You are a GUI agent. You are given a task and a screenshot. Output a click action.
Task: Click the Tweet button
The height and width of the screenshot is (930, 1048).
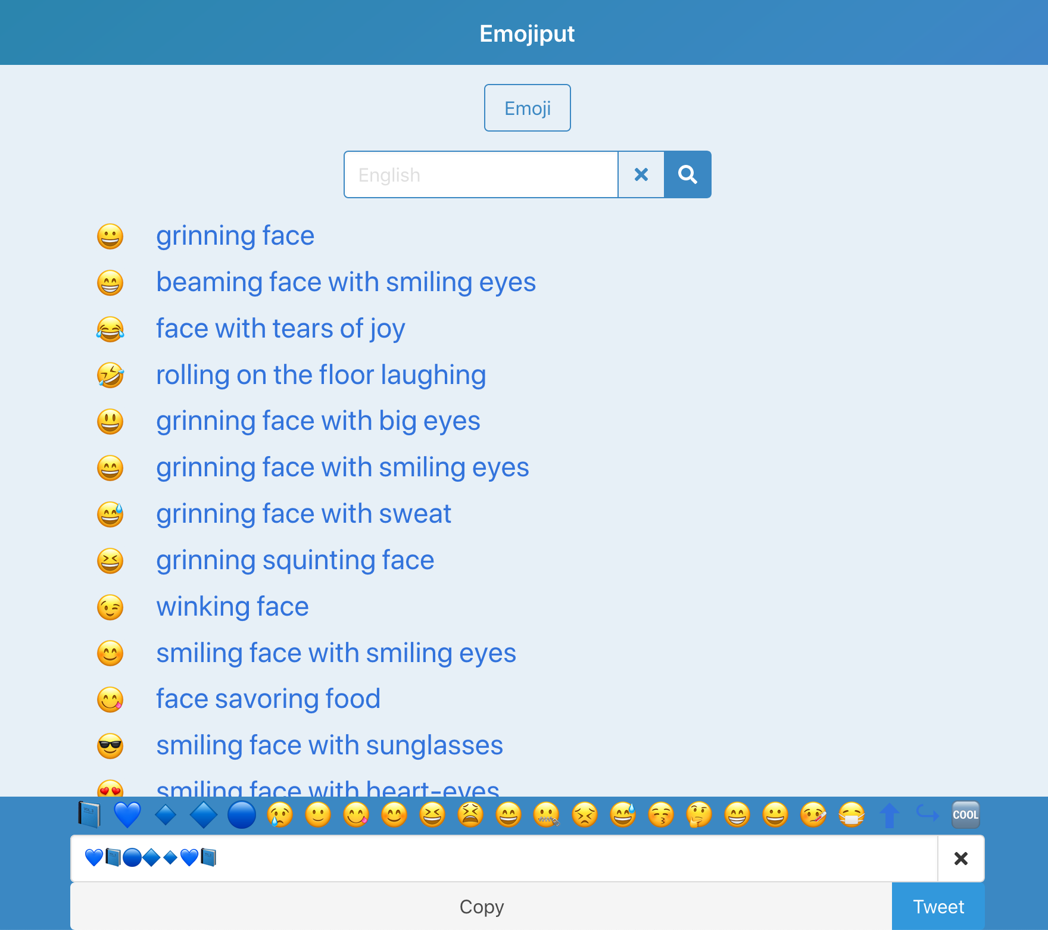coord(938,906)
